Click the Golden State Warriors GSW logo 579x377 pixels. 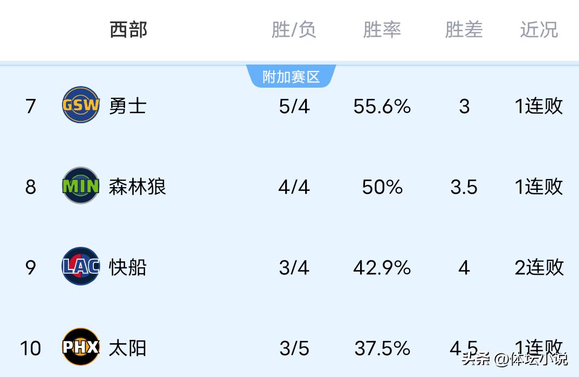click(x=81, y=105)
